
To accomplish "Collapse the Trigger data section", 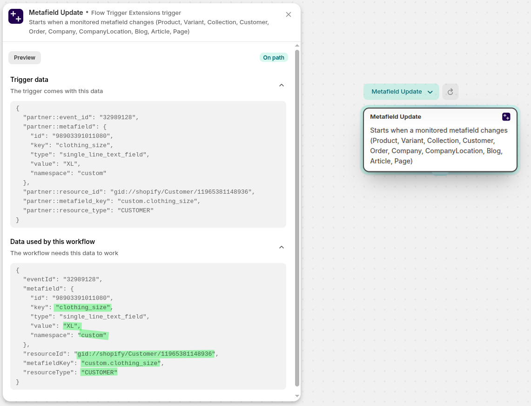I will [x=281, y=85].
